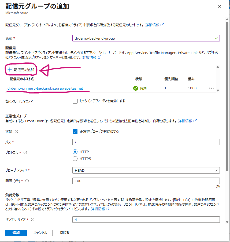
Task: Uncheck 正常性プローブを有効にする checkbox
Action: tap(75, 132)
